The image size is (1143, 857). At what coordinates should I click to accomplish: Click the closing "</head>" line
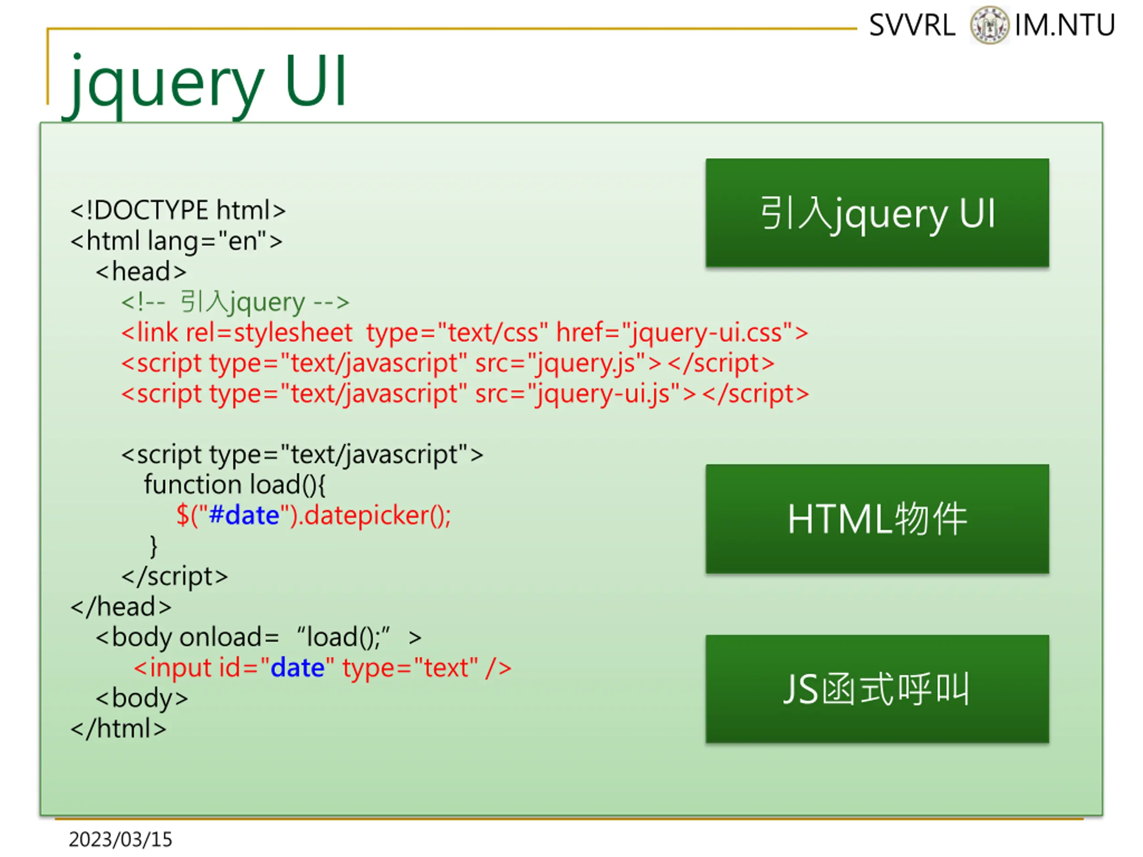[x=121, y=607]
